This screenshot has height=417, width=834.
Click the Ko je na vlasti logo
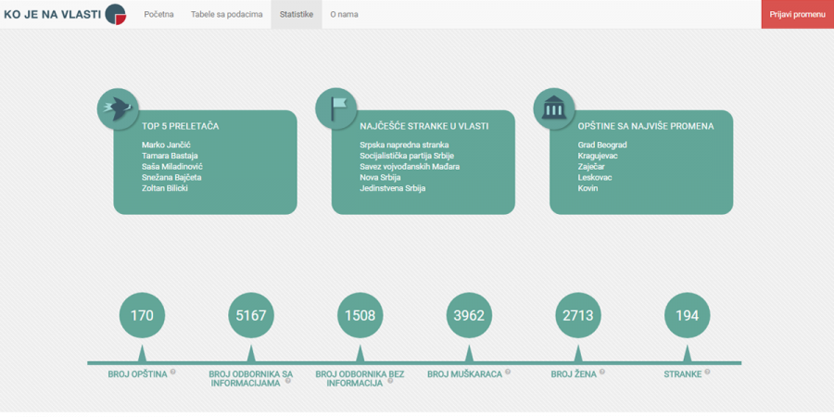(x=65, y=14)
